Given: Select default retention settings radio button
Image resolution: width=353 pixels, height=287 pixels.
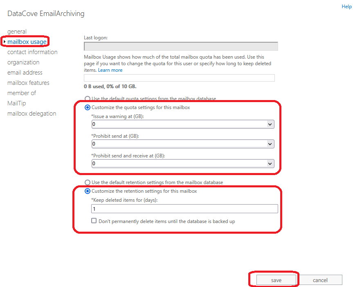Looking at the screenshot, I should coord(87,182).
